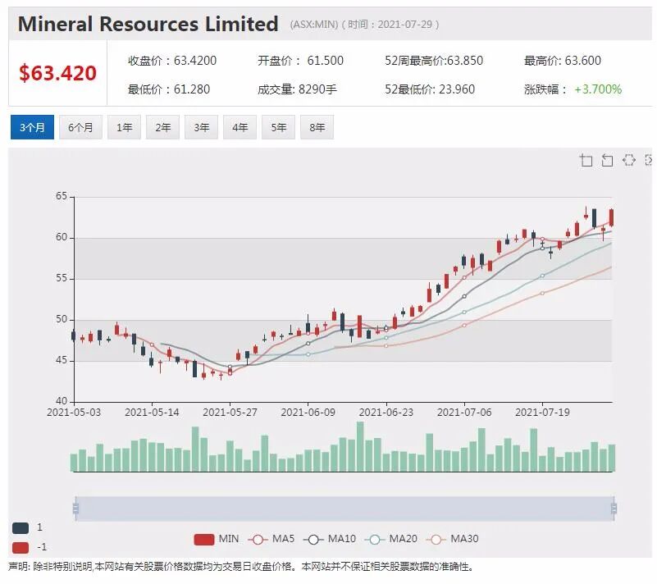Click the last red candlestick on chart
This screenshot has height=584, width=657.
point(612,218)
